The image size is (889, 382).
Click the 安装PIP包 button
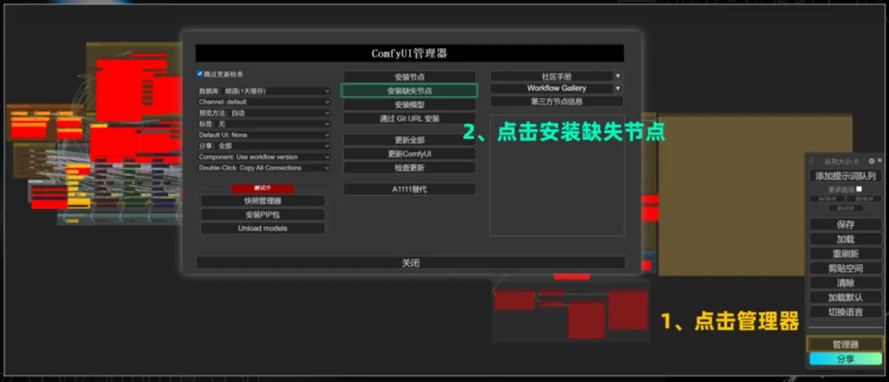point(262,214)
